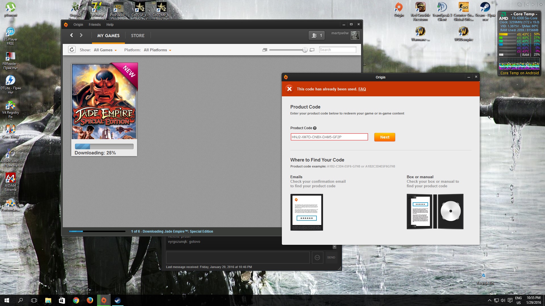Click the Product Code input field

pyautogui.click(x=329, y=137)
